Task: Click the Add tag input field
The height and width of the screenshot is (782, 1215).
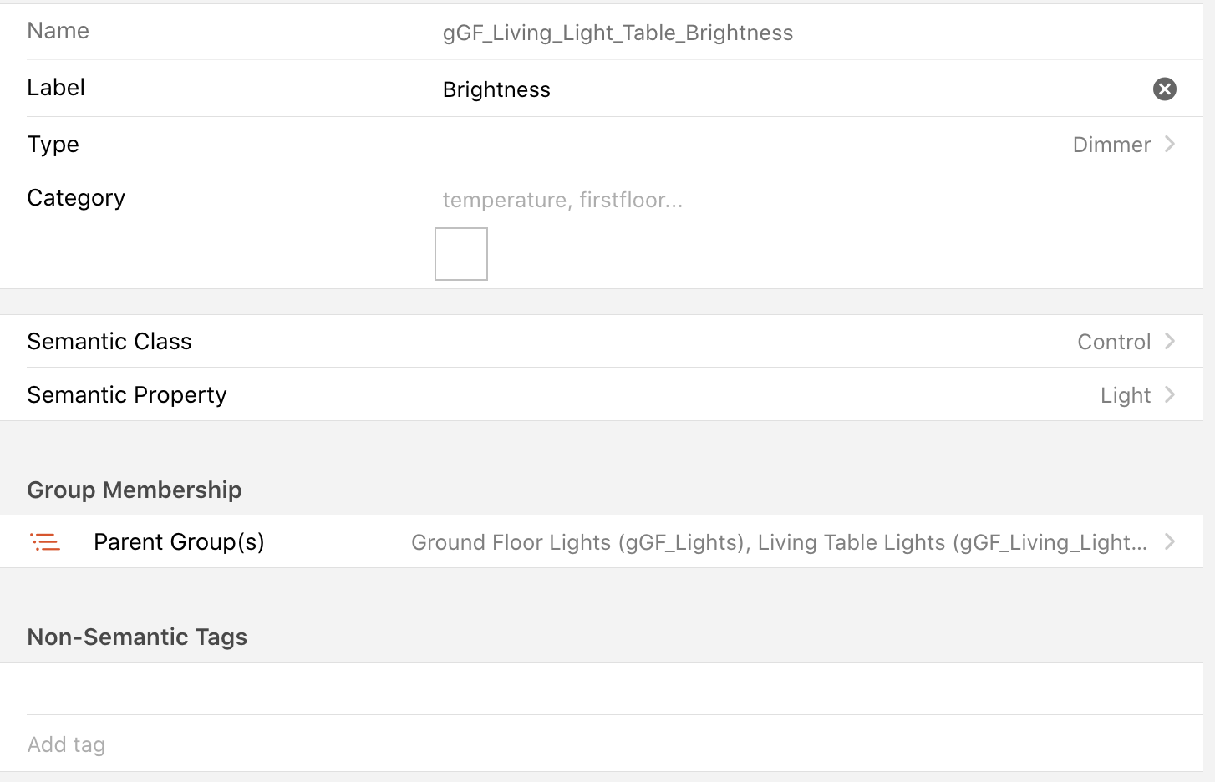Action: click(x=615, y=744)
